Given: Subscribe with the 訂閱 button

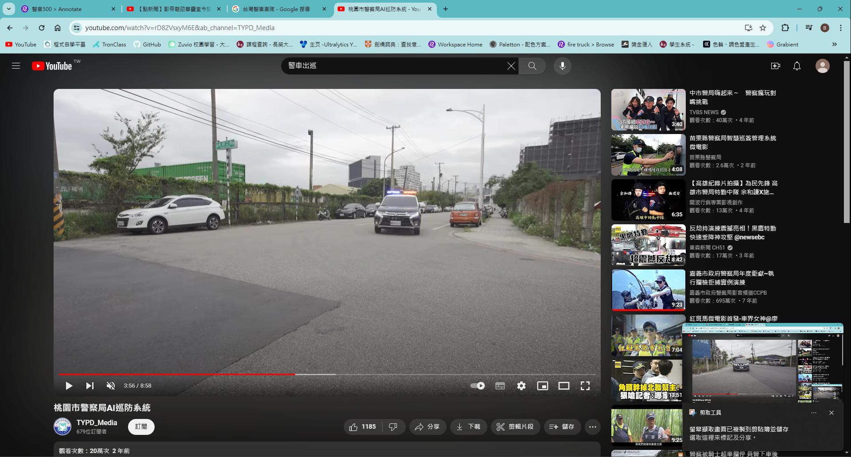Looking at the screenshot, I should point(141,427).
